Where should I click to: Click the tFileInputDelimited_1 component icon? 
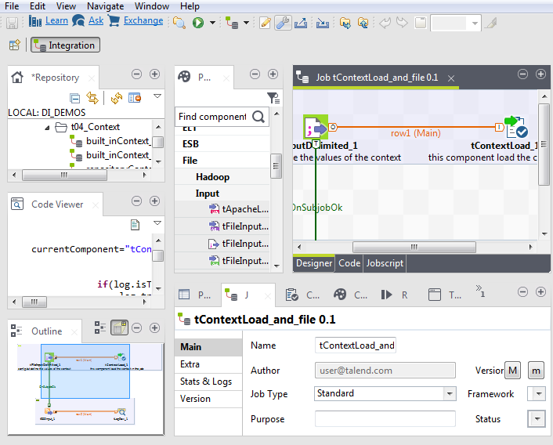click(x=314, y=127)
